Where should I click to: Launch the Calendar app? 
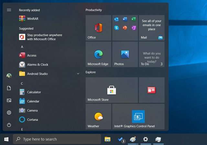33,101
